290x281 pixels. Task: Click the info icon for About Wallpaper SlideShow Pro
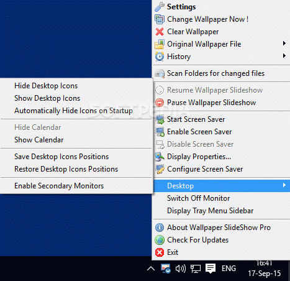click(160, 228)
